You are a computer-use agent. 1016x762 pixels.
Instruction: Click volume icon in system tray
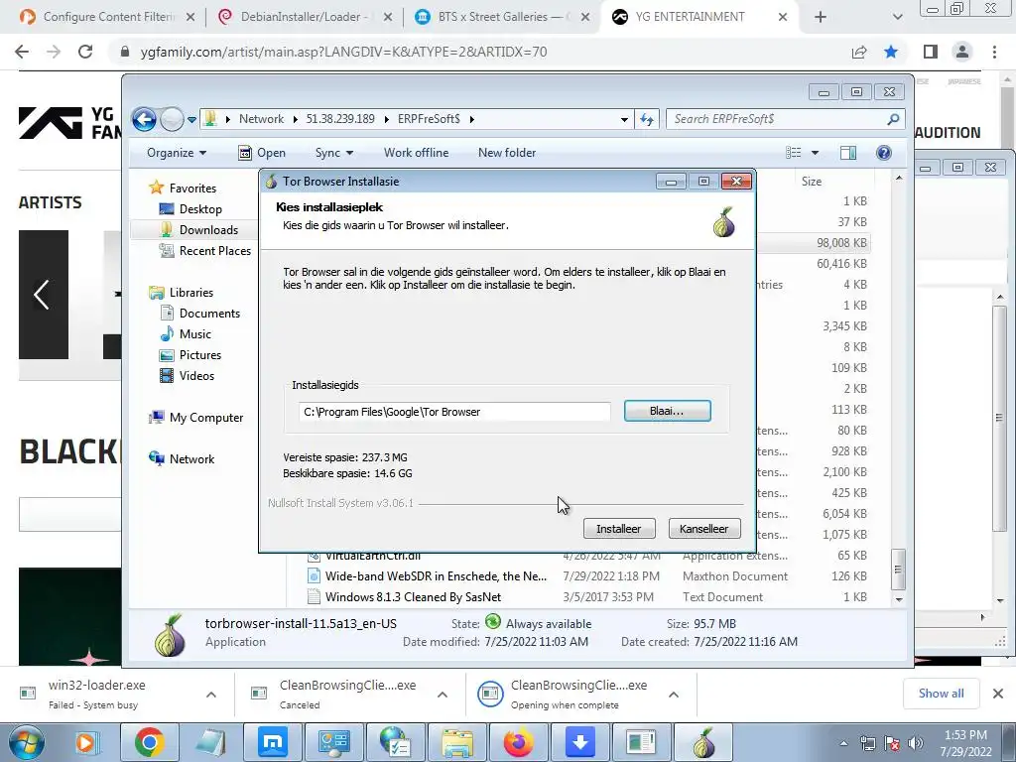tap(915, 743)
